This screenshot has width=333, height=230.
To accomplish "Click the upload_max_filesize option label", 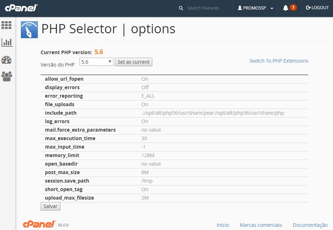I will click(69, 198).
